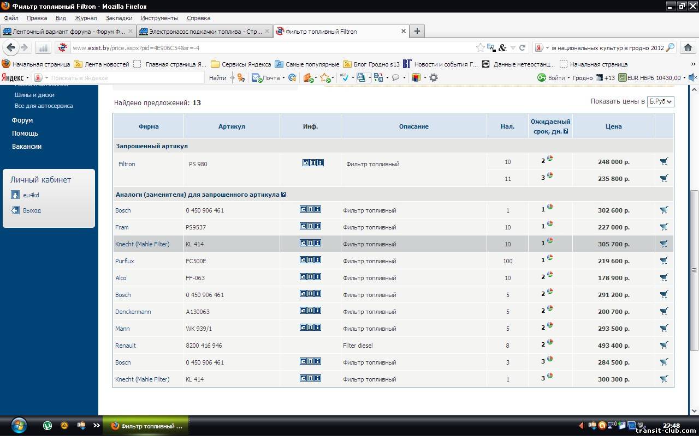Viewport: 699px width, 436px height.
Task: Open Шины и диски link
Action: point(34,95)
